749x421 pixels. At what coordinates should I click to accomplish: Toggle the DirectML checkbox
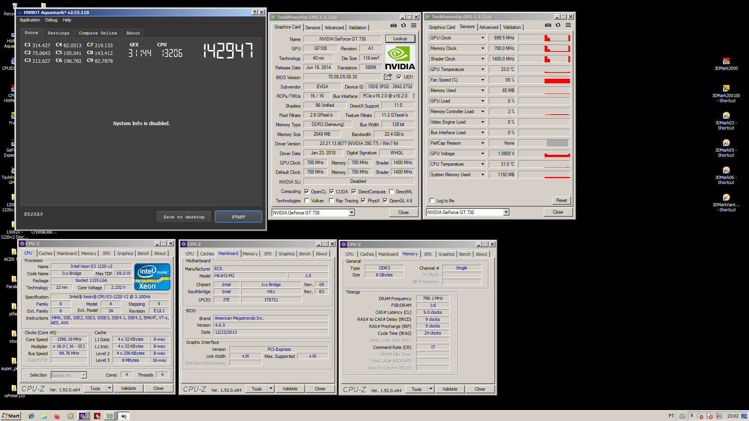click(391, 191)
